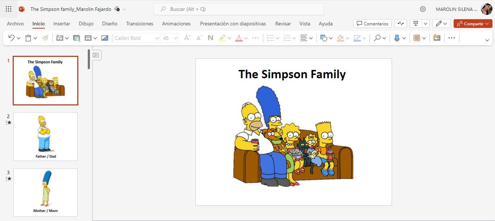This screenshot has width=495, height=221.
Task: Expand the alignment dropdown arrow
Action: 311,38
